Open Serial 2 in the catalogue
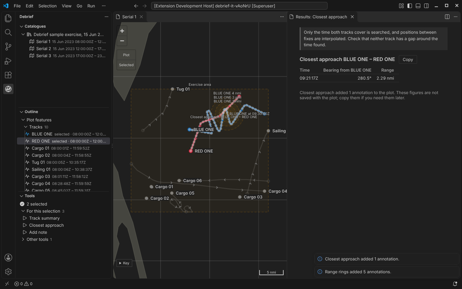Image resolution: width=462 pixels, height=289 pixels. pos(63,49)
